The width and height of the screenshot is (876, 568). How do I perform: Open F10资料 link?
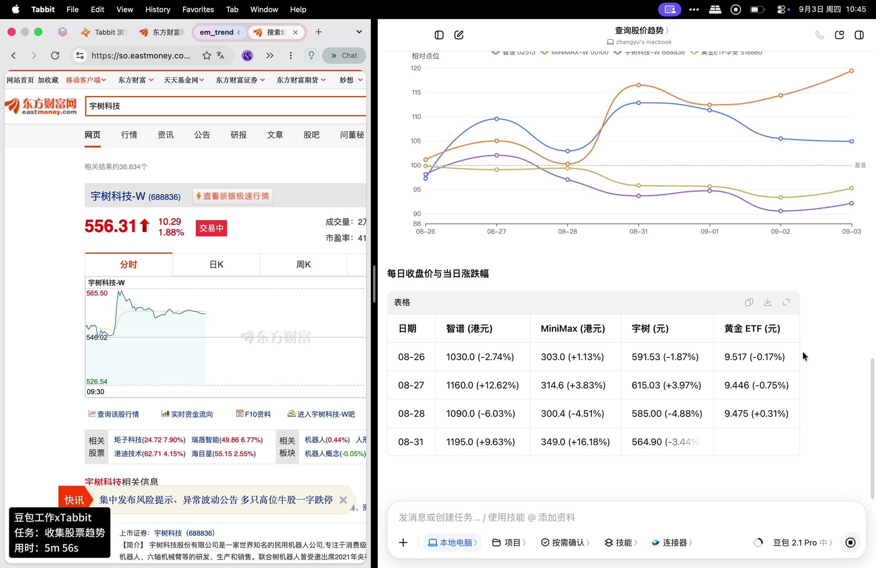(x=253, y=414)
